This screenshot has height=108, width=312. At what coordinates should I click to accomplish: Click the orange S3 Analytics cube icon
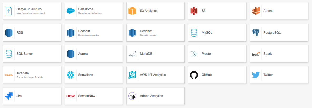[x=132, y=11]
